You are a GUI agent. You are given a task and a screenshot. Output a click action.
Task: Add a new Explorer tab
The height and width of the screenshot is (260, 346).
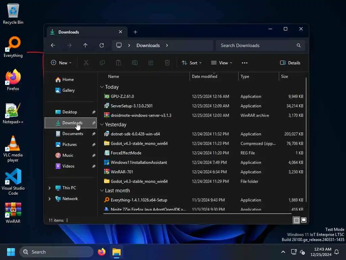[x=135, y=32]
